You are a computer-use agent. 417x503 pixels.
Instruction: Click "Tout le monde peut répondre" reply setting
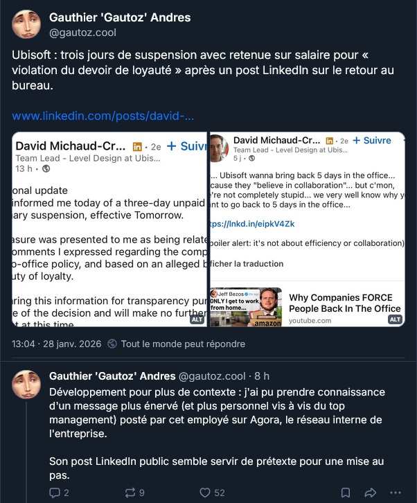[x=183, y=344]
